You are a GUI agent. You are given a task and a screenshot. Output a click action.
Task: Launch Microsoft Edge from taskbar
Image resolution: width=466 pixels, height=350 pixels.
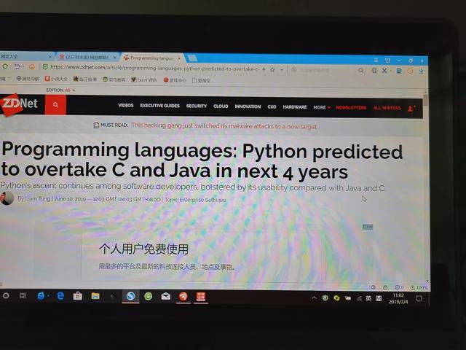[60, 296]
